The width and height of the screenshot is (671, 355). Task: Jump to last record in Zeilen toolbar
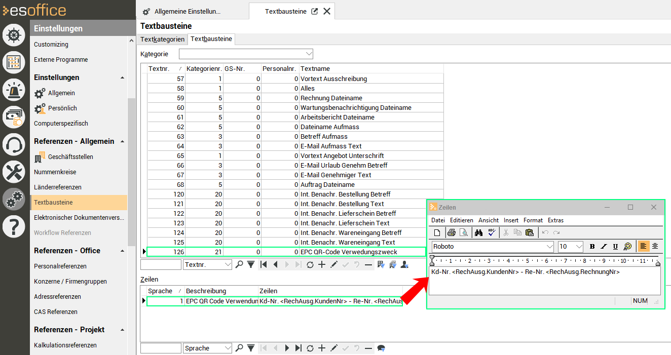[x=299, y=348]
